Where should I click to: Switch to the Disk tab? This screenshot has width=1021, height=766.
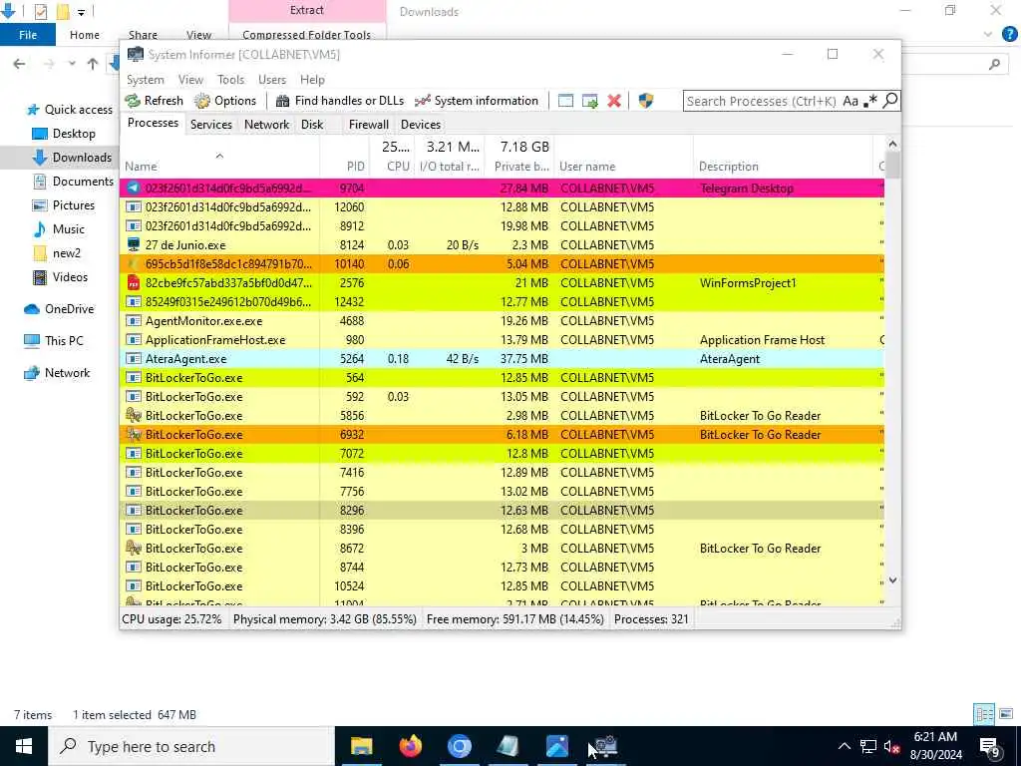(312, 125)
